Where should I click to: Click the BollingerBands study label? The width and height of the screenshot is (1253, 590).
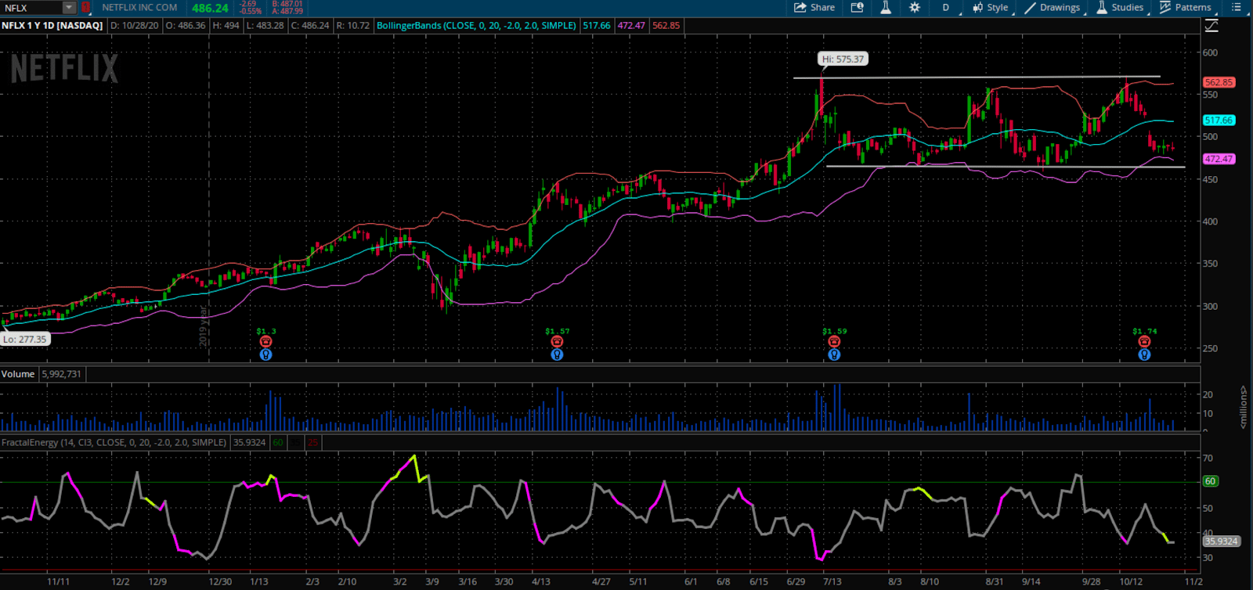pos(476,26)
